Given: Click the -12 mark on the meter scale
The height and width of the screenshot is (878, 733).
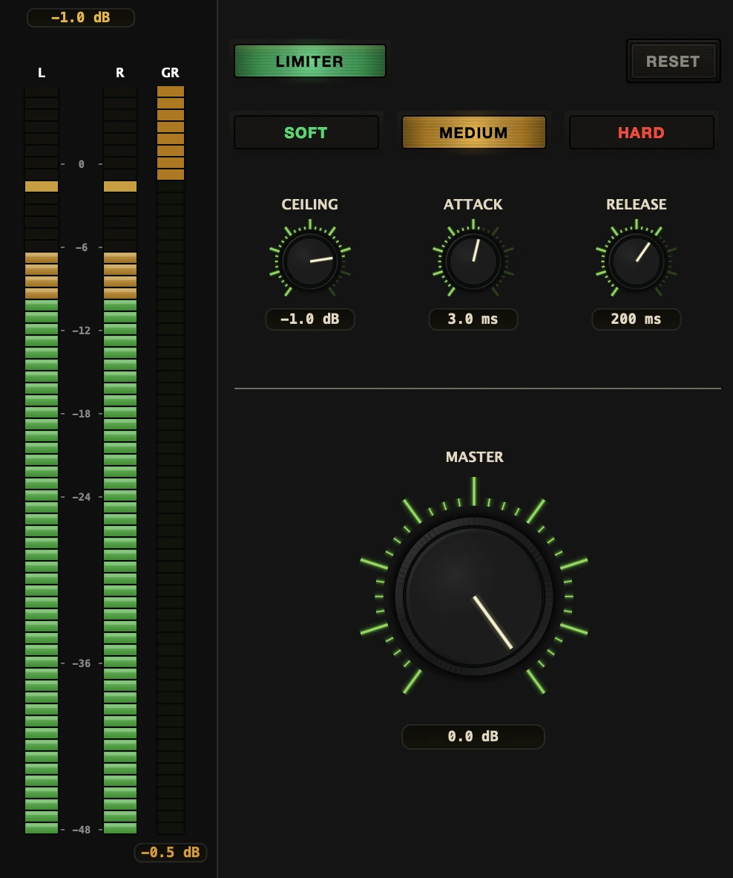Looking at the screenshot, I should pos(81,331).
